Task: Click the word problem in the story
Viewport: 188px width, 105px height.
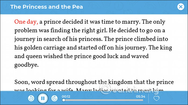Action: point(26,31)
